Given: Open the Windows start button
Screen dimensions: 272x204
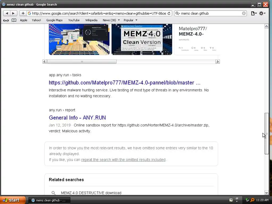Looking at the screenshot, I should [12, 200].
